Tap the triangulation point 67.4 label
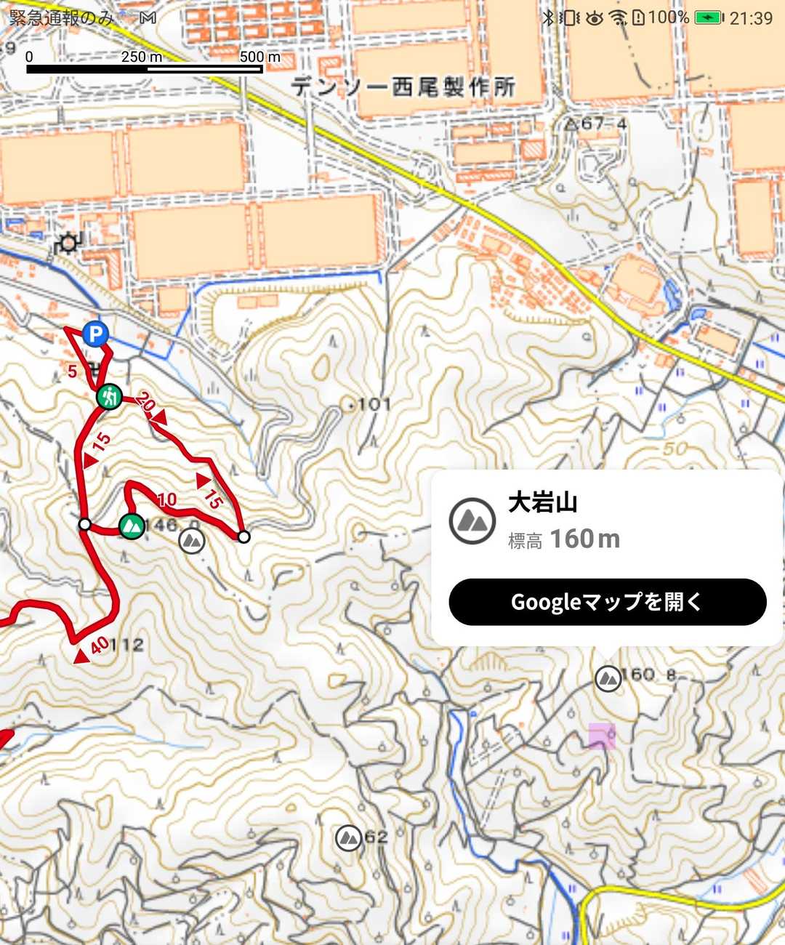This screenshot has width=785, height=945. [596, 124]
